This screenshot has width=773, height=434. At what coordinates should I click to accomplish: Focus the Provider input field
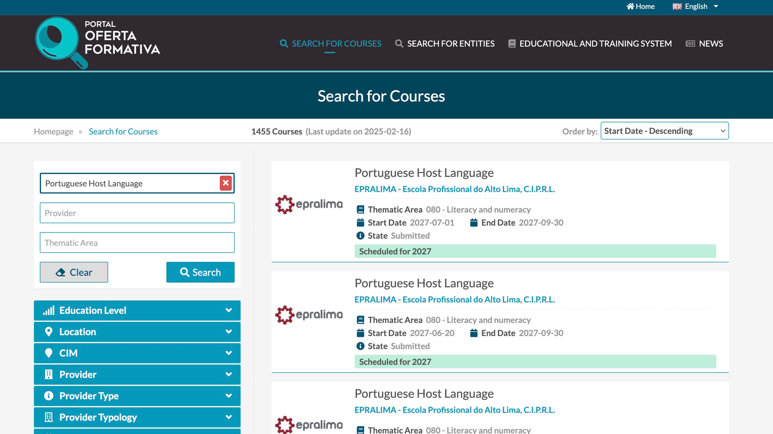pos(137,213)
